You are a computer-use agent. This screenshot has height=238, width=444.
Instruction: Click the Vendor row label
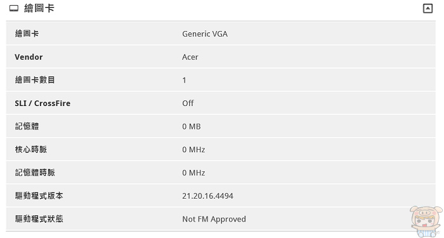tap(29, 57)
